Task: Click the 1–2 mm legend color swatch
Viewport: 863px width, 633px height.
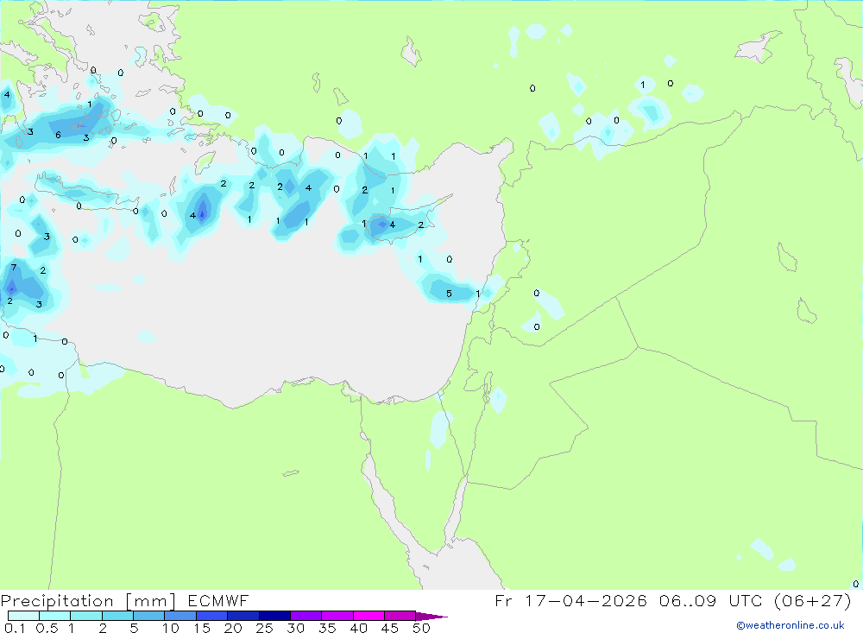Action: click(x=85, y=616)
